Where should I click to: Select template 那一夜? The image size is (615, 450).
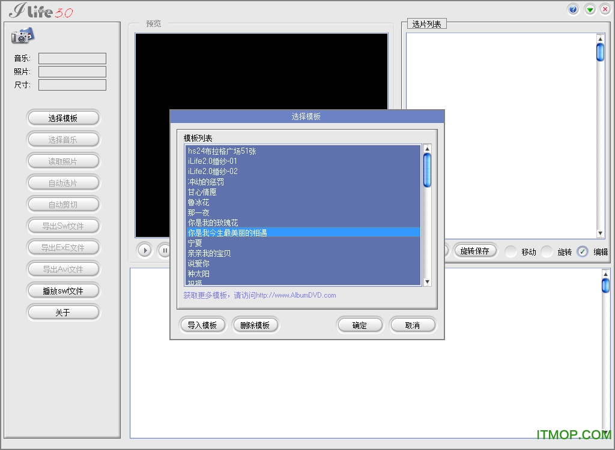(x=303, y=212)
